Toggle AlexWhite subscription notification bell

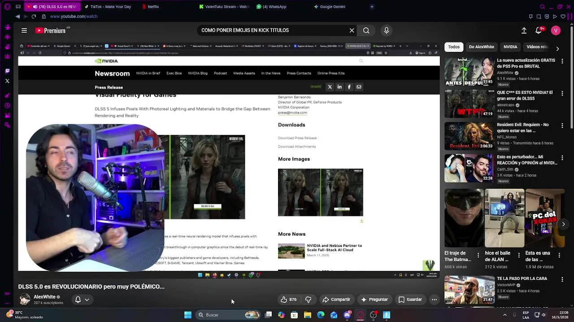pyautogui.click(x=78, y=300)
